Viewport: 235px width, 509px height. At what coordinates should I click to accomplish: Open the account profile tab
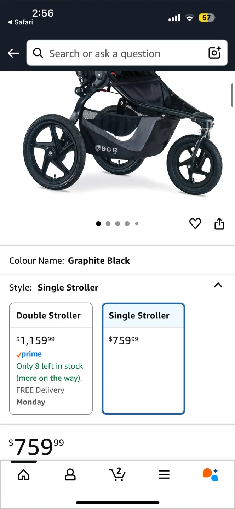click(x=70, y=475)
